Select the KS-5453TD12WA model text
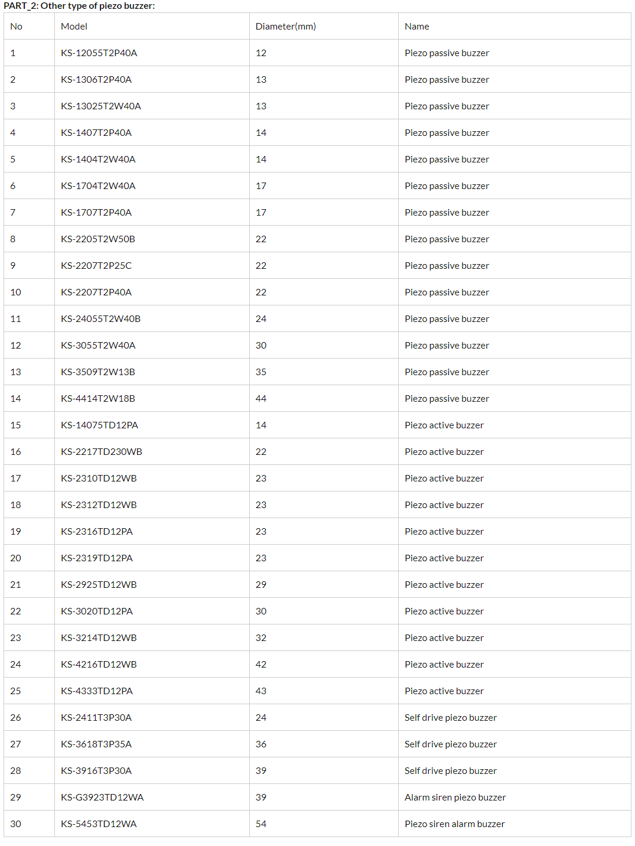Image resolution: width=635 pixels, height=846 pixels. (99, 824)
